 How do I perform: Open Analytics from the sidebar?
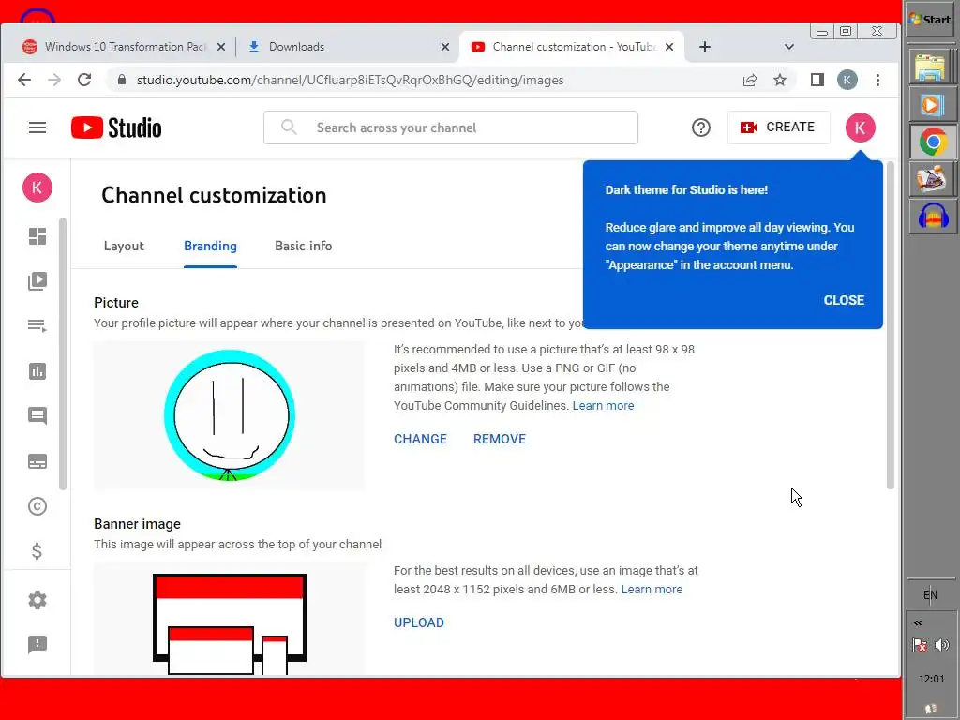click(37, 371)
